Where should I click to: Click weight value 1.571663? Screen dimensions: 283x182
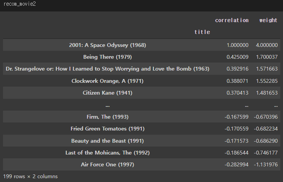tap(267, 69)
